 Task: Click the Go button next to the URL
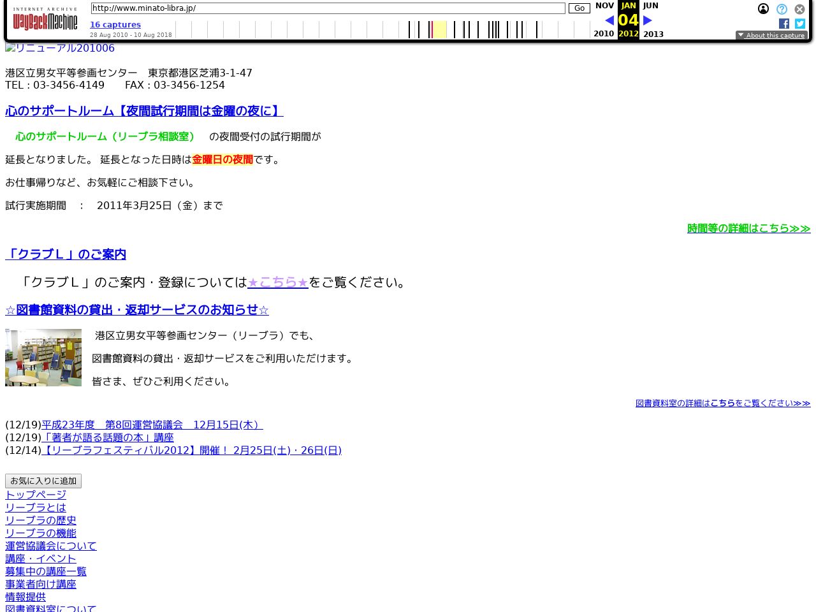[x=578, y=8]
